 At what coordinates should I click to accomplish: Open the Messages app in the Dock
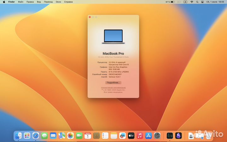pos(44,136)
